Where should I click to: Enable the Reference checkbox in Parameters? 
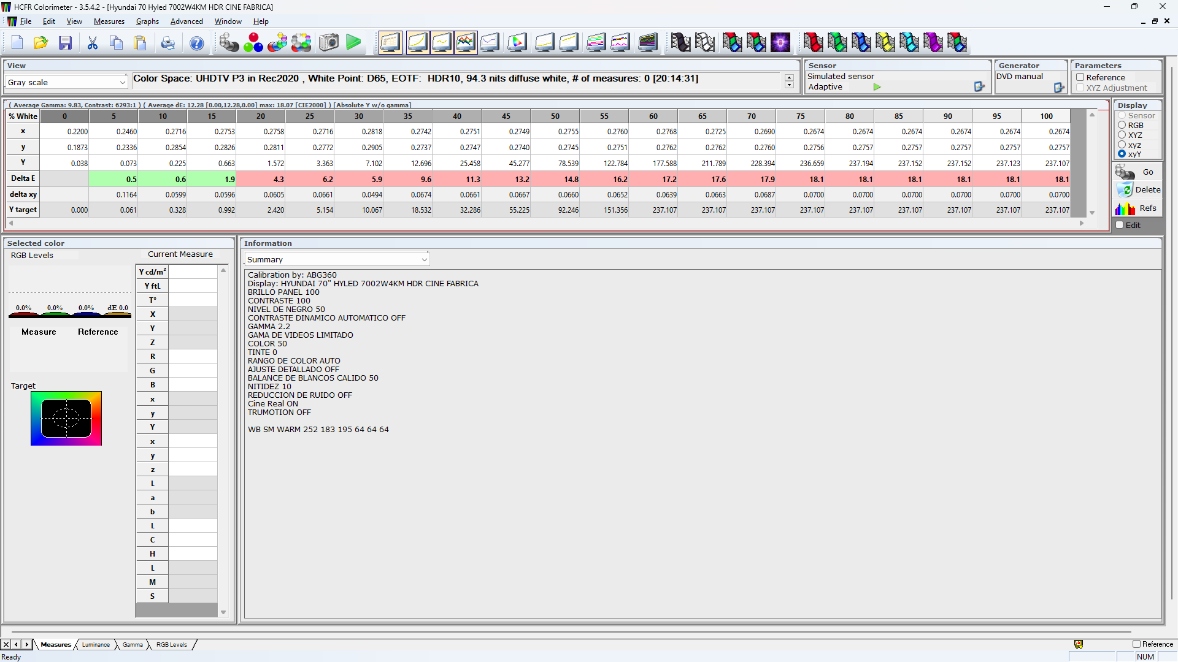coord(1080,77)
